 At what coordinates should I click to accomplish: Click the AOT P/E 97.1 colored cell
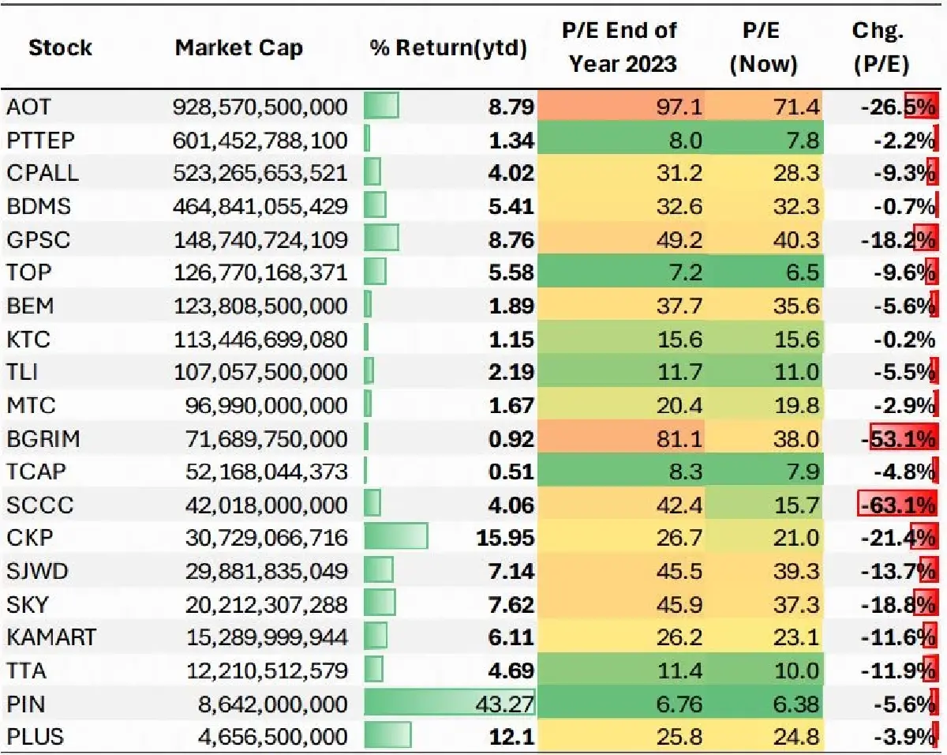(x=619, y=107)
